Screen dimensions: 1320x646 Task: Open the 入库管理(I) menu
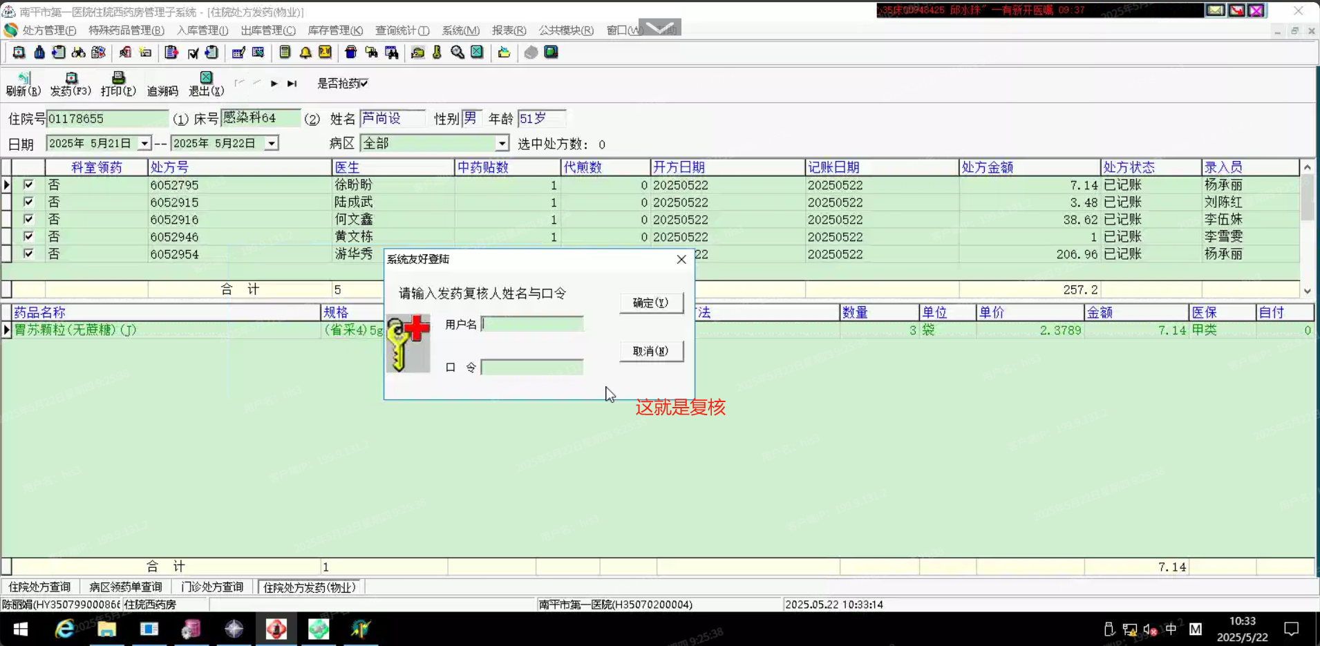tap(202, 30)
